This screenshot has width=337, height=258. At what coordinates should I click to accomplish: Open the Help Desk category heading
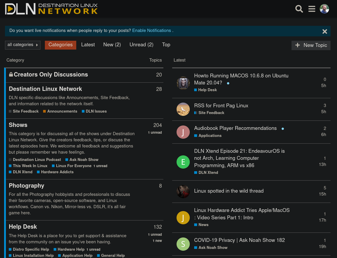click(x=23, y=227)
